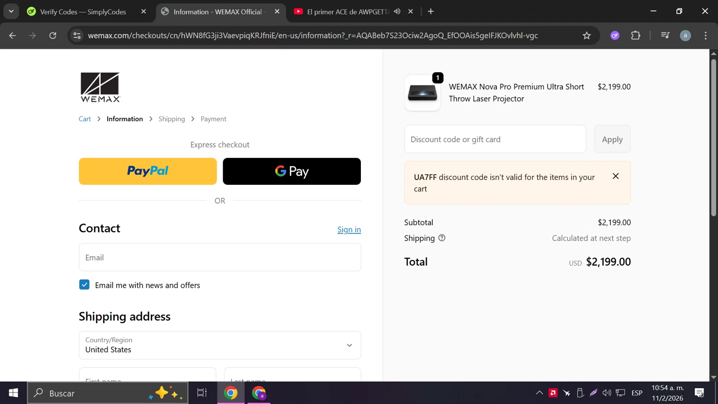
Task: Uncheck Email me with news and offers
Action: (x=84, y=285)
